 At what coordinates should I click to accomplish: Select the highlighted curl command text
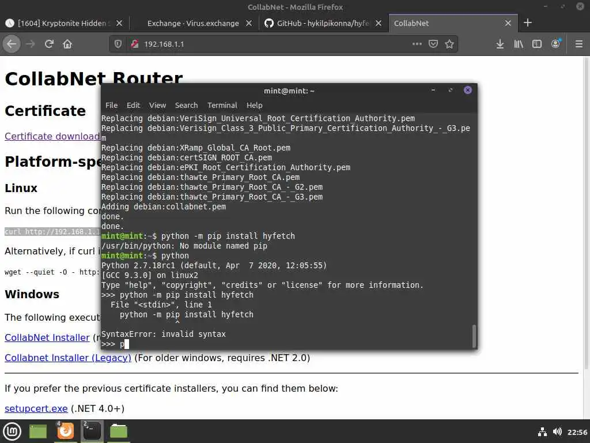pos(52,232)
